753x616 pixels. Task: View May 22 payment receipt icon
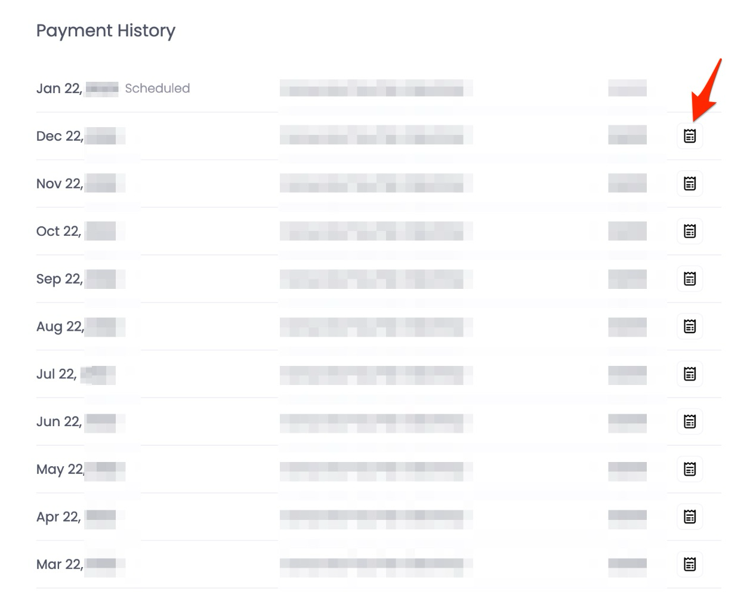(690, 469)
